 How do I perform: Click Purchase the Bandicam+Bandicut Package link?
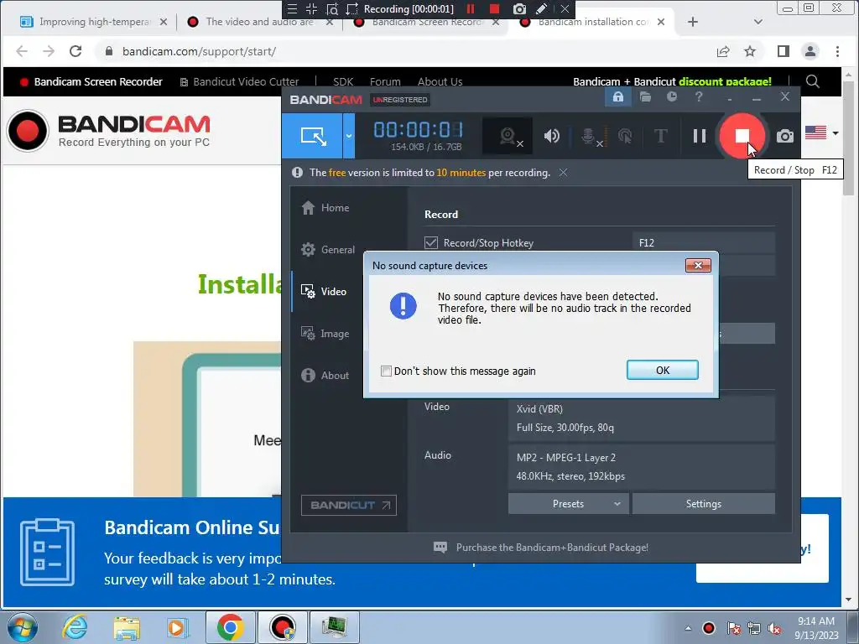pyautogui.click(x=552, y=547)
